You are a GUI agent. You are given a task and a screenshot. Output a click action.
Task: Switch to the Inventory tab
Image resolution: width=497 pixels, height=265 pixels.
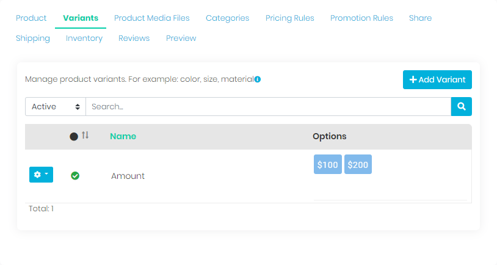(x=84, y=38)
